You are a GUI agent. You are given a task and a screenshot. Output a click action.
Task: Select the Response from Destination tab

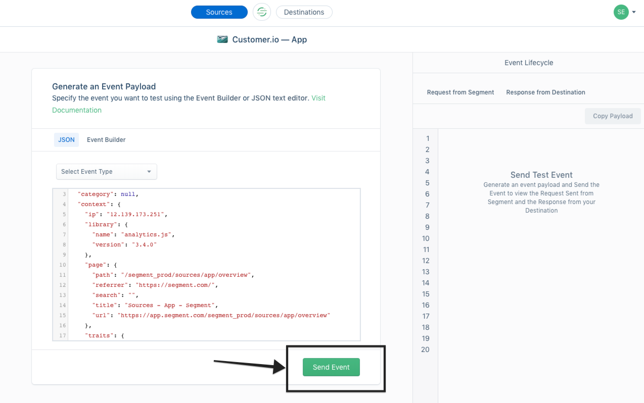(x=545, y=92)
